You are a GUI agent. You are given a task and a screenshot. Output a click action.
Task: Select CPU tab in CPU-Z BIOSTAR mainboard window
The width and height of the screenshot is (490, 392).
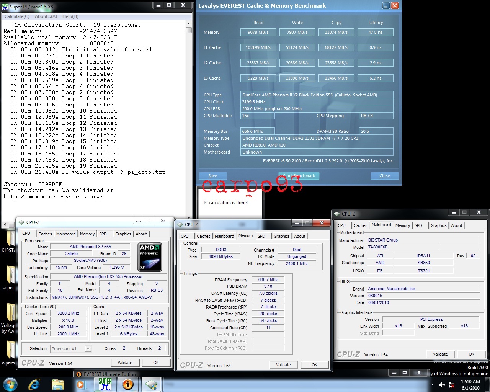(341, 225)
